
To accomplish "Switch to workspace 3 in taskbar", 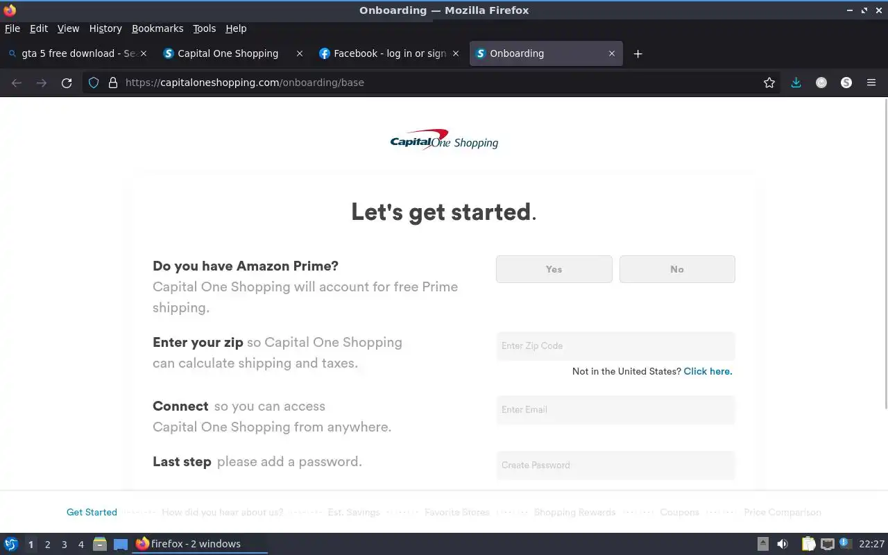I will pos(65,545).
